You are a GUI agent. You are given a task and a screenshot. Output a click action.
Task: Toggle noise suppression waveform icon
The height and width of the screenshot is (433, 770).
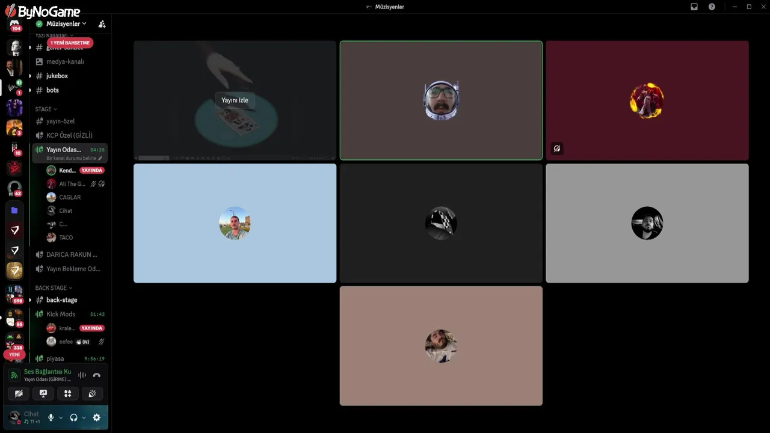[x=82, y=375]
